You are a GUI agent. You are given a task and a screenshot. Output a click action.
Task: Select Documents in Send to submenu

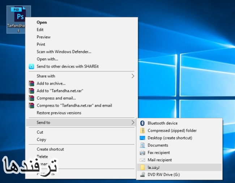158,145
